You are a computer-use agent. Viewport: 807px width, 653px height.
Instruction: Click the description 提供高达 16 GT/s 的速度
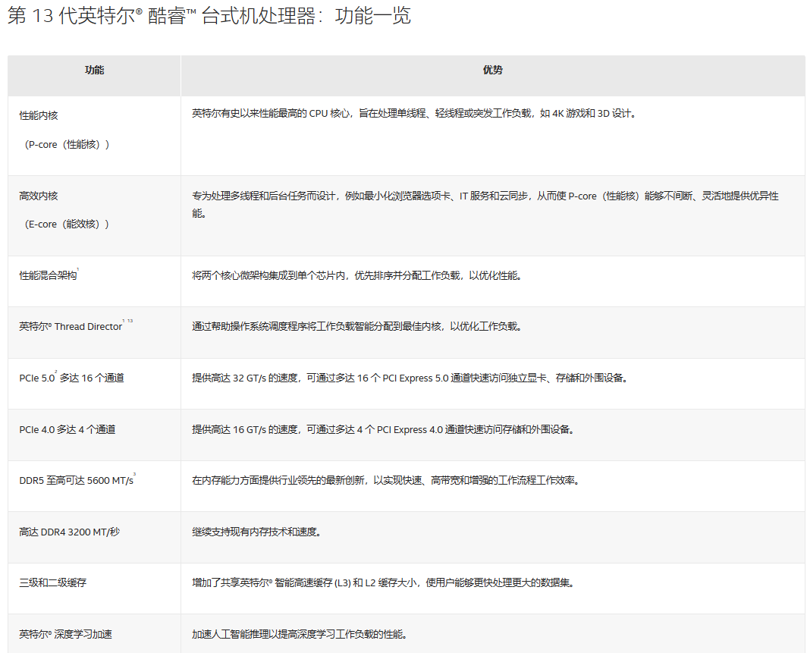coord(384,429)
